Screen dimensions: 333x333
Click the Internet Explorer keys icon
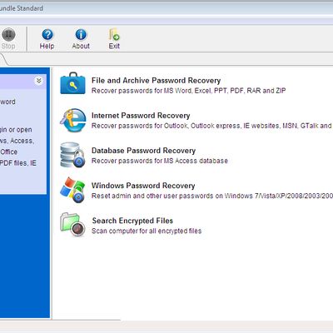(72, 120)
